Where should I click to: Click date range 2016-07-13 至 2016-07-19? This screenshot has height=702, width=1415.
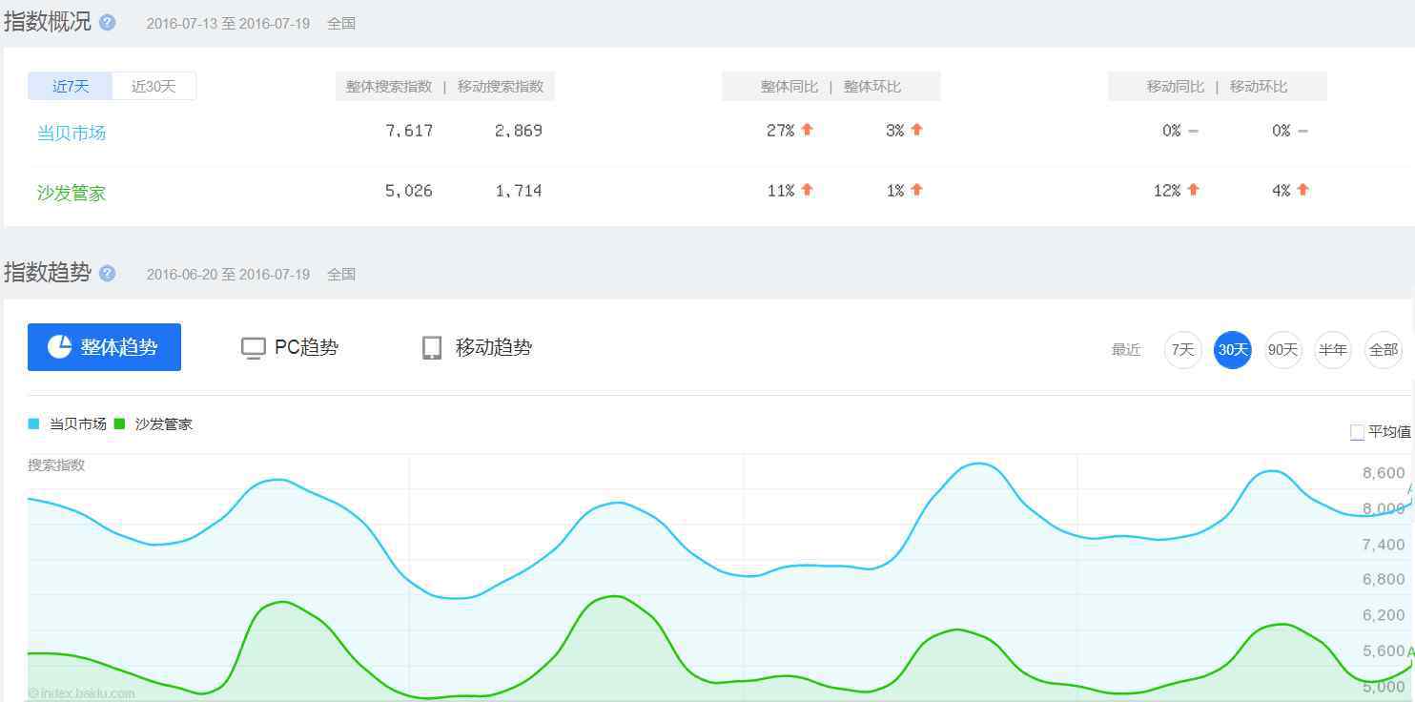tap(228, 24)
